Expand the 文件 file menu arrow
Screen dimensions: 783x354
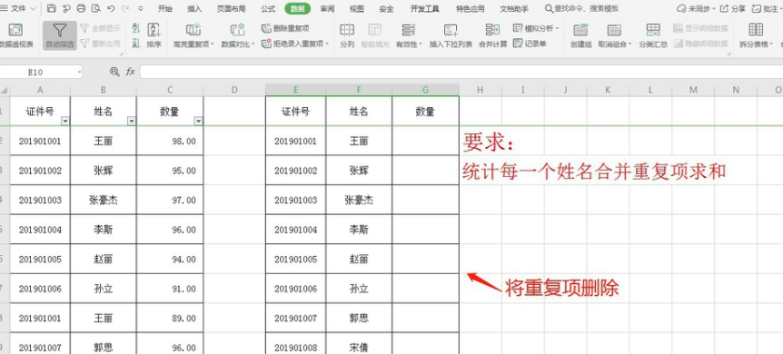pos(33,8)
